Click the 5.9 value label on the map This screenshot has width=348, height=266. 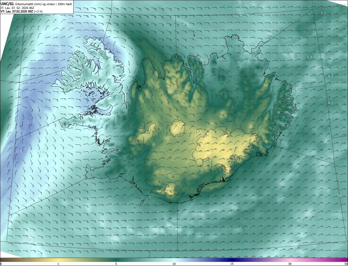point(309,57)
